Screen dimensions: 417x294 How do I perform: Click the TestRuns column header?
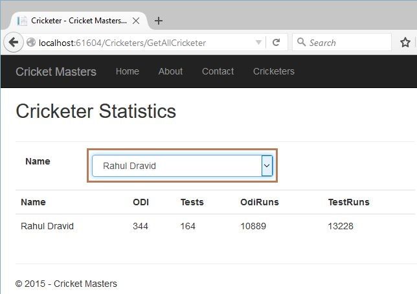348,202
